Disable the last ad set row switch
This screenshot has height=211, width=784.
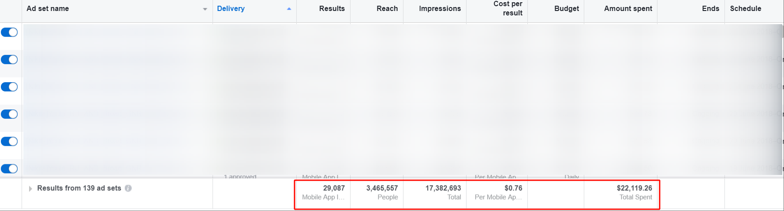click(9, 169)
